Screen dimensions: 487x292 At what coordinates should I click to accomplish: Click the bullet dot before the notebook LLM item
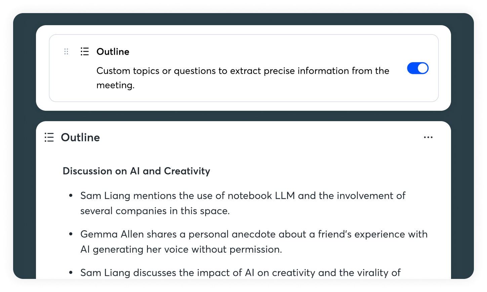pos(71,196)
